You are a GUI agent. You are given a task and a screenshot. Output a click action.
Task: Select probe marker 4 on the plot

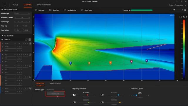tap(131, 62)
